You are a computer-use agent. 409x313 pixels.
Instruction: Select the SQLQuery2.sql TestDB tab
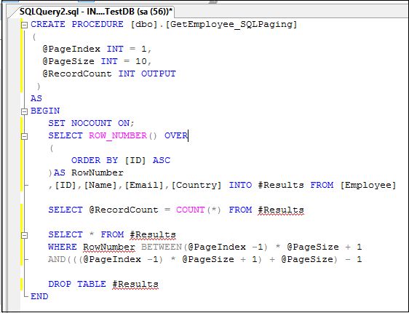[x=96, y=12]
